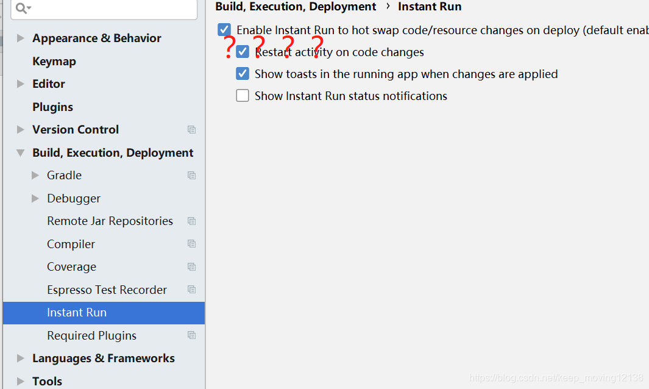This screenshot has width=649, height=389.
Task: Collapse the Build, Execution, Deployment section
Action: click(x=20, y=152)
